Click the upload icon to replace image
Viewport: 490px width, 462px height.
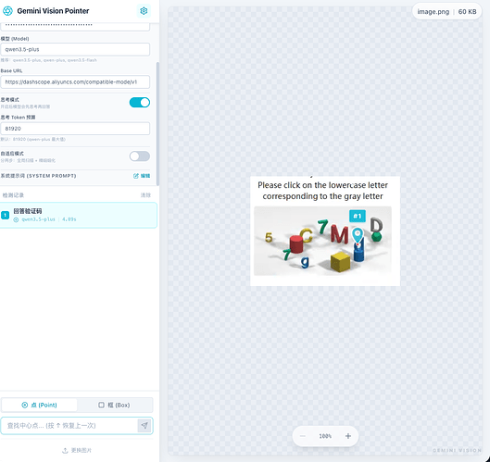point(65,451)
